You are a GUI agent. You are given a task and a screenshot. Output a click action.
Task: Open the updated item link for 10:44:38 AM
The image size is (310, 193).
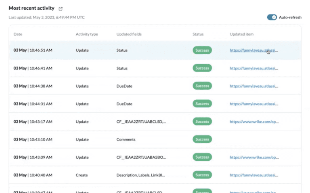click(254, 86)
